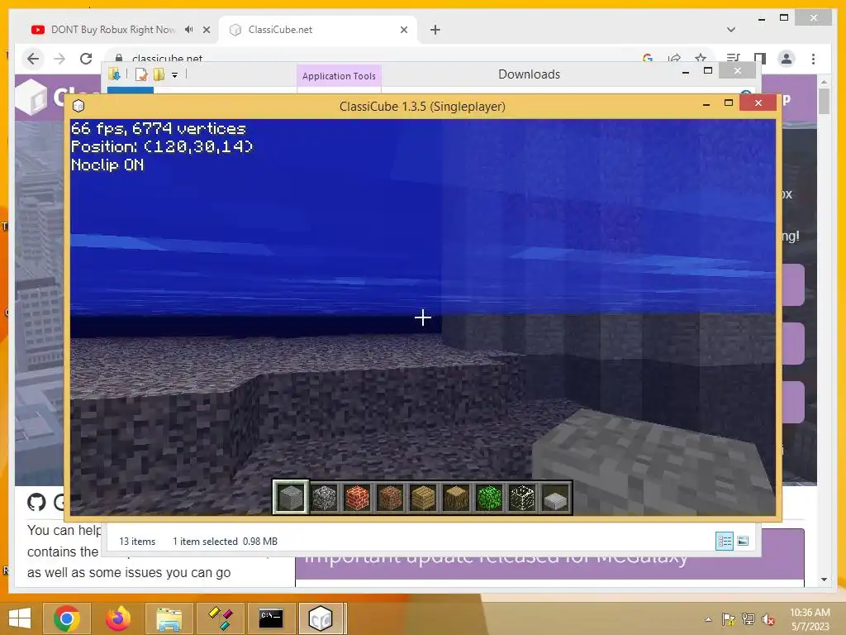
Task: Toggle Chrome side panel
Action: (760, 59)
